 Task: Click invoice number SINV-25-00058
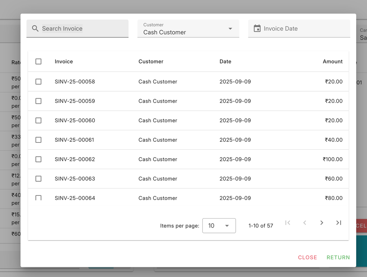75,82
